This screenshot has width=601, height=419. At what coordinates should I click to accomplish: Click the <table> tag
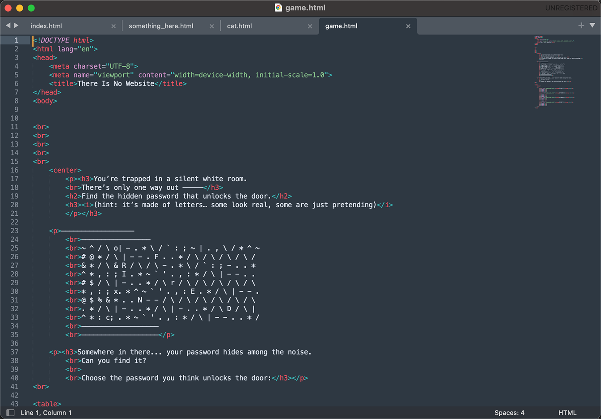coord(47,404)
